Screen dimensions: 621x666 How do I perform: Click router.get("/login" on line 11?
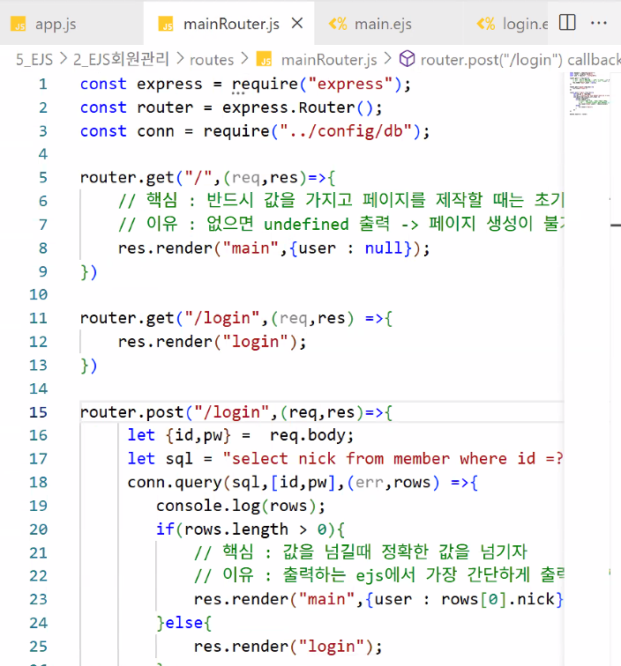(x=169, y=318)
